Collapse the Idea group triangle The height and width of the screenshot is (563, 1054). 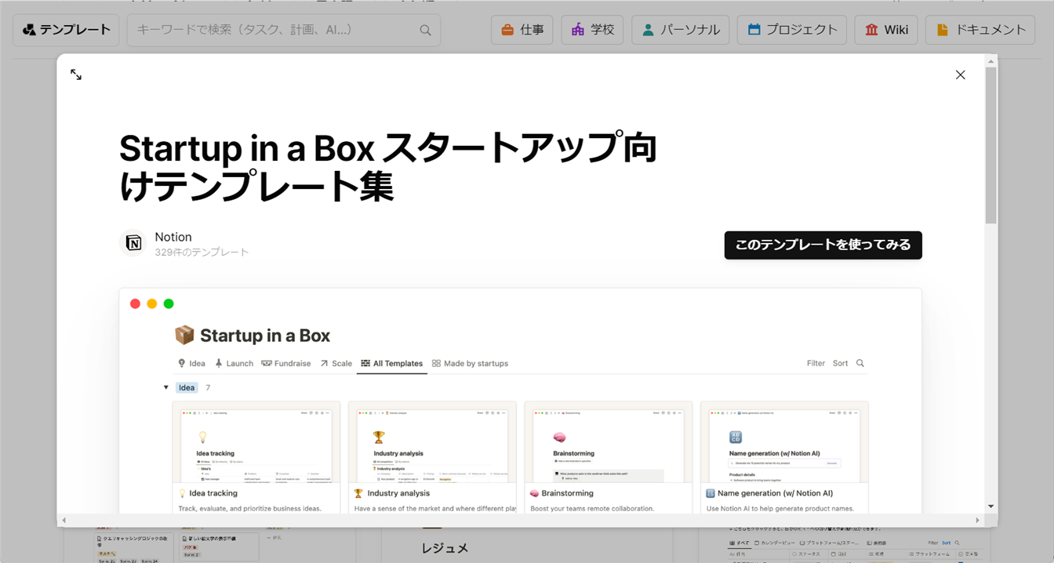click(x=166, y=387)
